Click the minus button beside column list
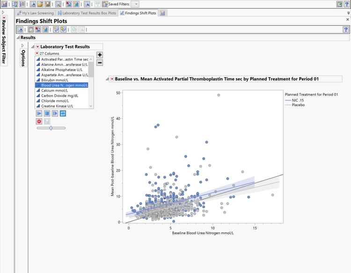351x273 pixels. [x=100, y=62]
